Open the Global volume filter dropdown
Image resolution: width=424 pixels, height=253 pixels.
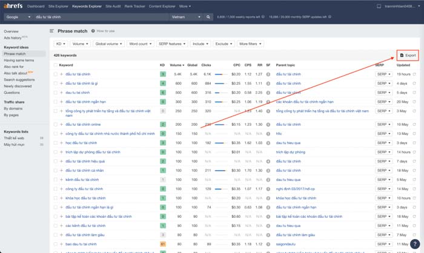(x=108, y=44)
